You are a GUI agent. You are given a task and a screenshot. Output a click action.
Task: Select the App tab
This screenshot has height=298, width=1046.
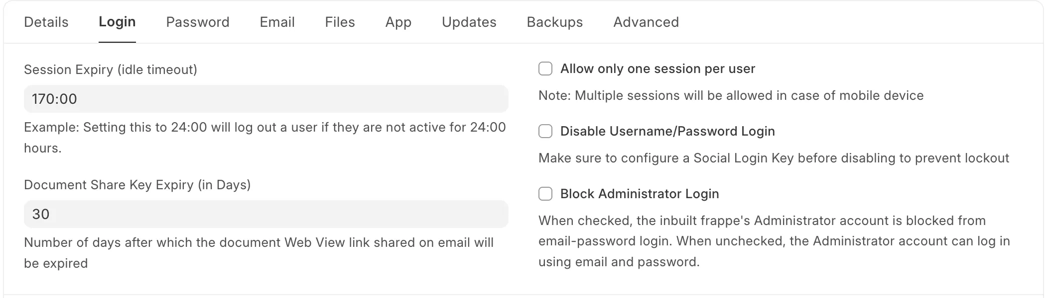click(398, 22)
